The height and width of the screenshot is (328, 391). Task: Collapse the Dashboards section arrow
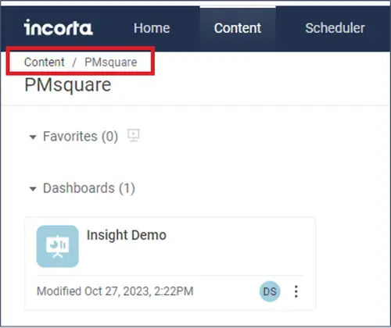(33, 189)
